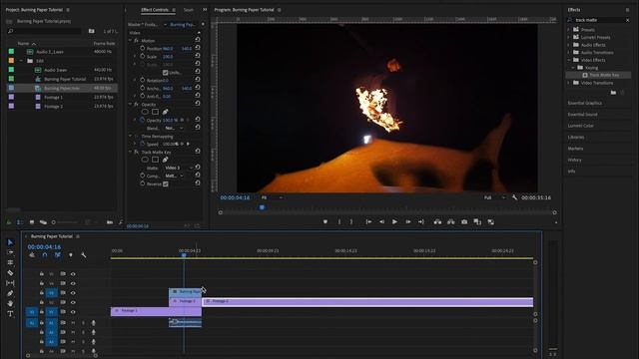Clear the effects search field
639x359 pixels.
pyautogui.click(x=628, y=20)
